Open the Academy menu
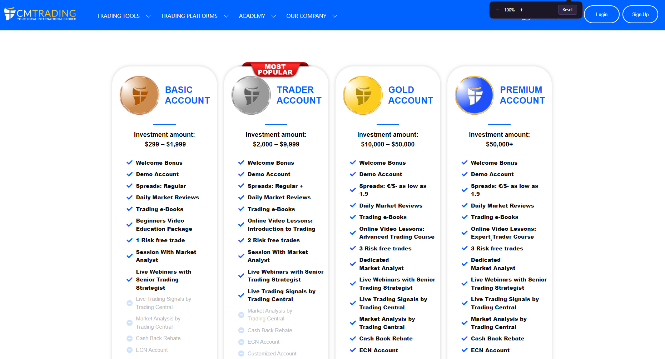665x359 pixels. 252,16
